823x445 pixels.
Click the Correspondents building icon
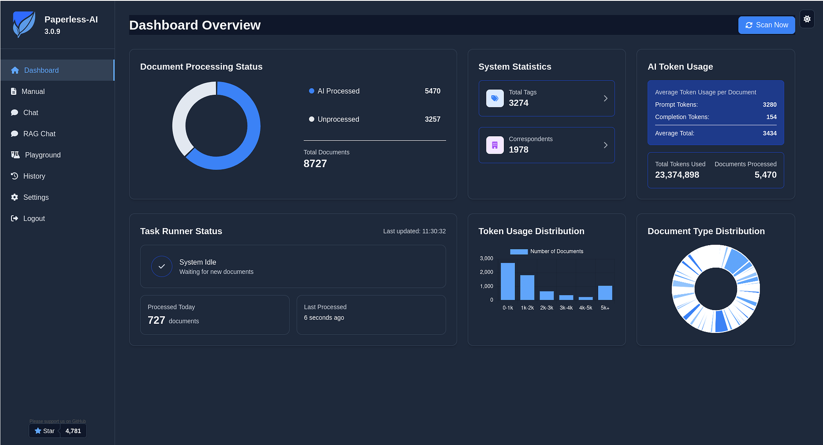click(x=495, y=145)
